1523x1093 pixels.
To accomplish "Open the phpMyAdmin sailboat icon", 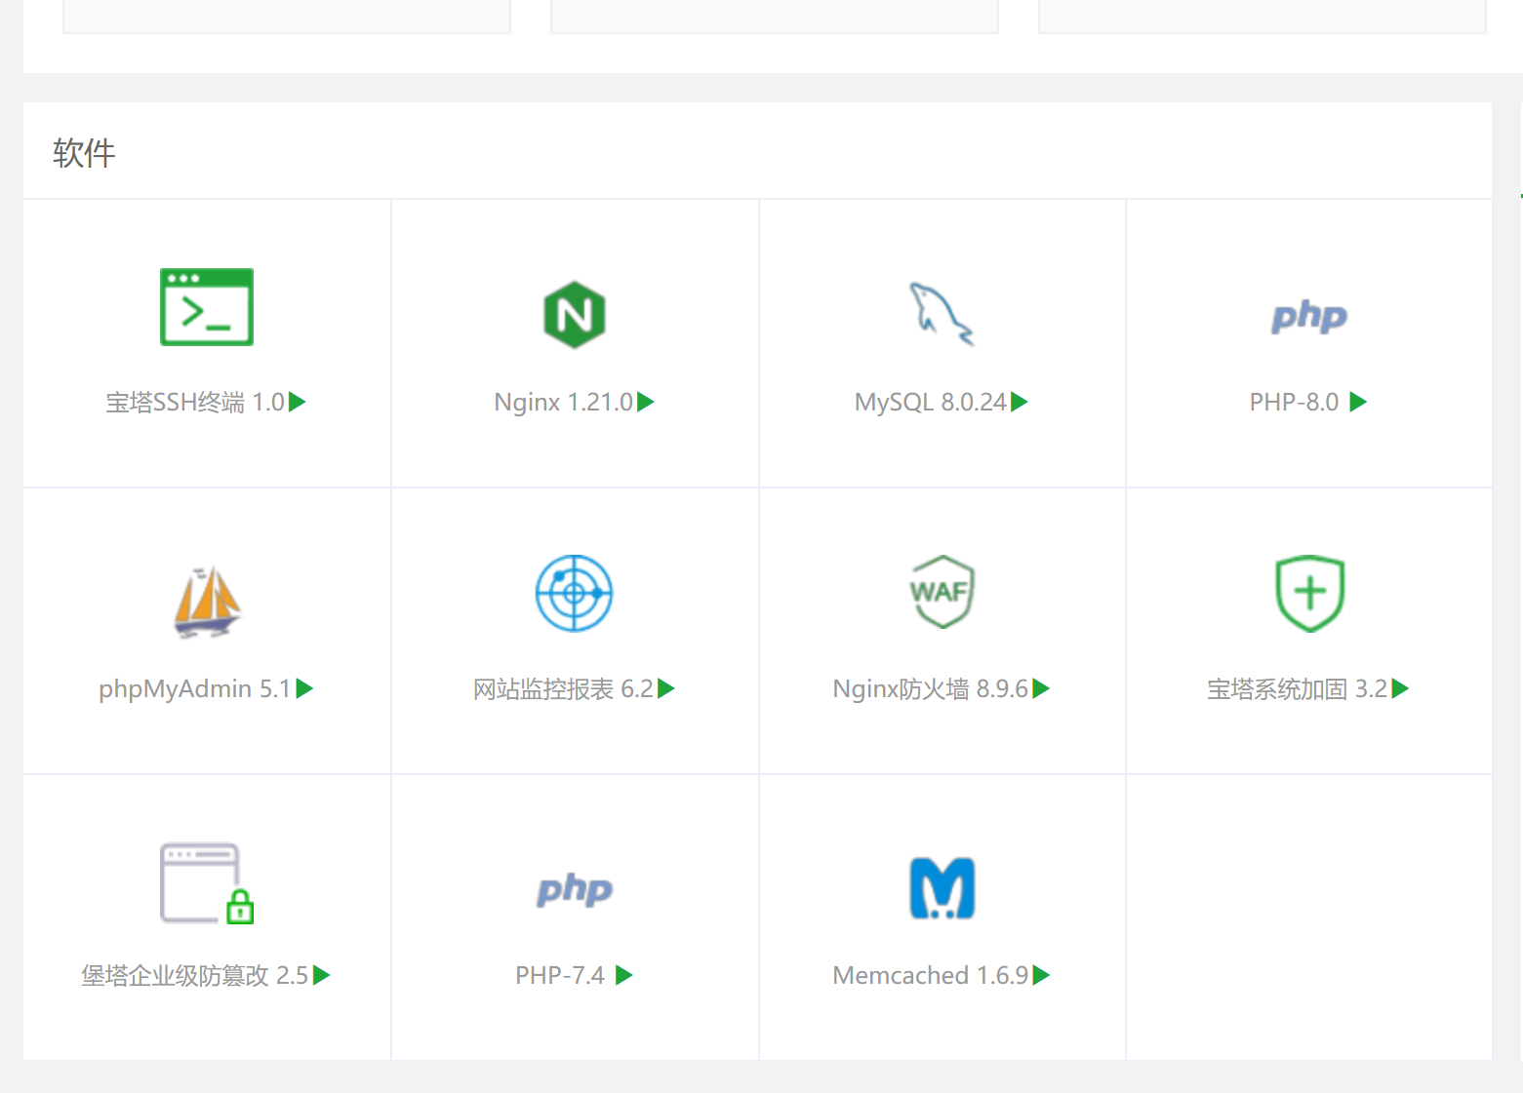I will point(207,602).
